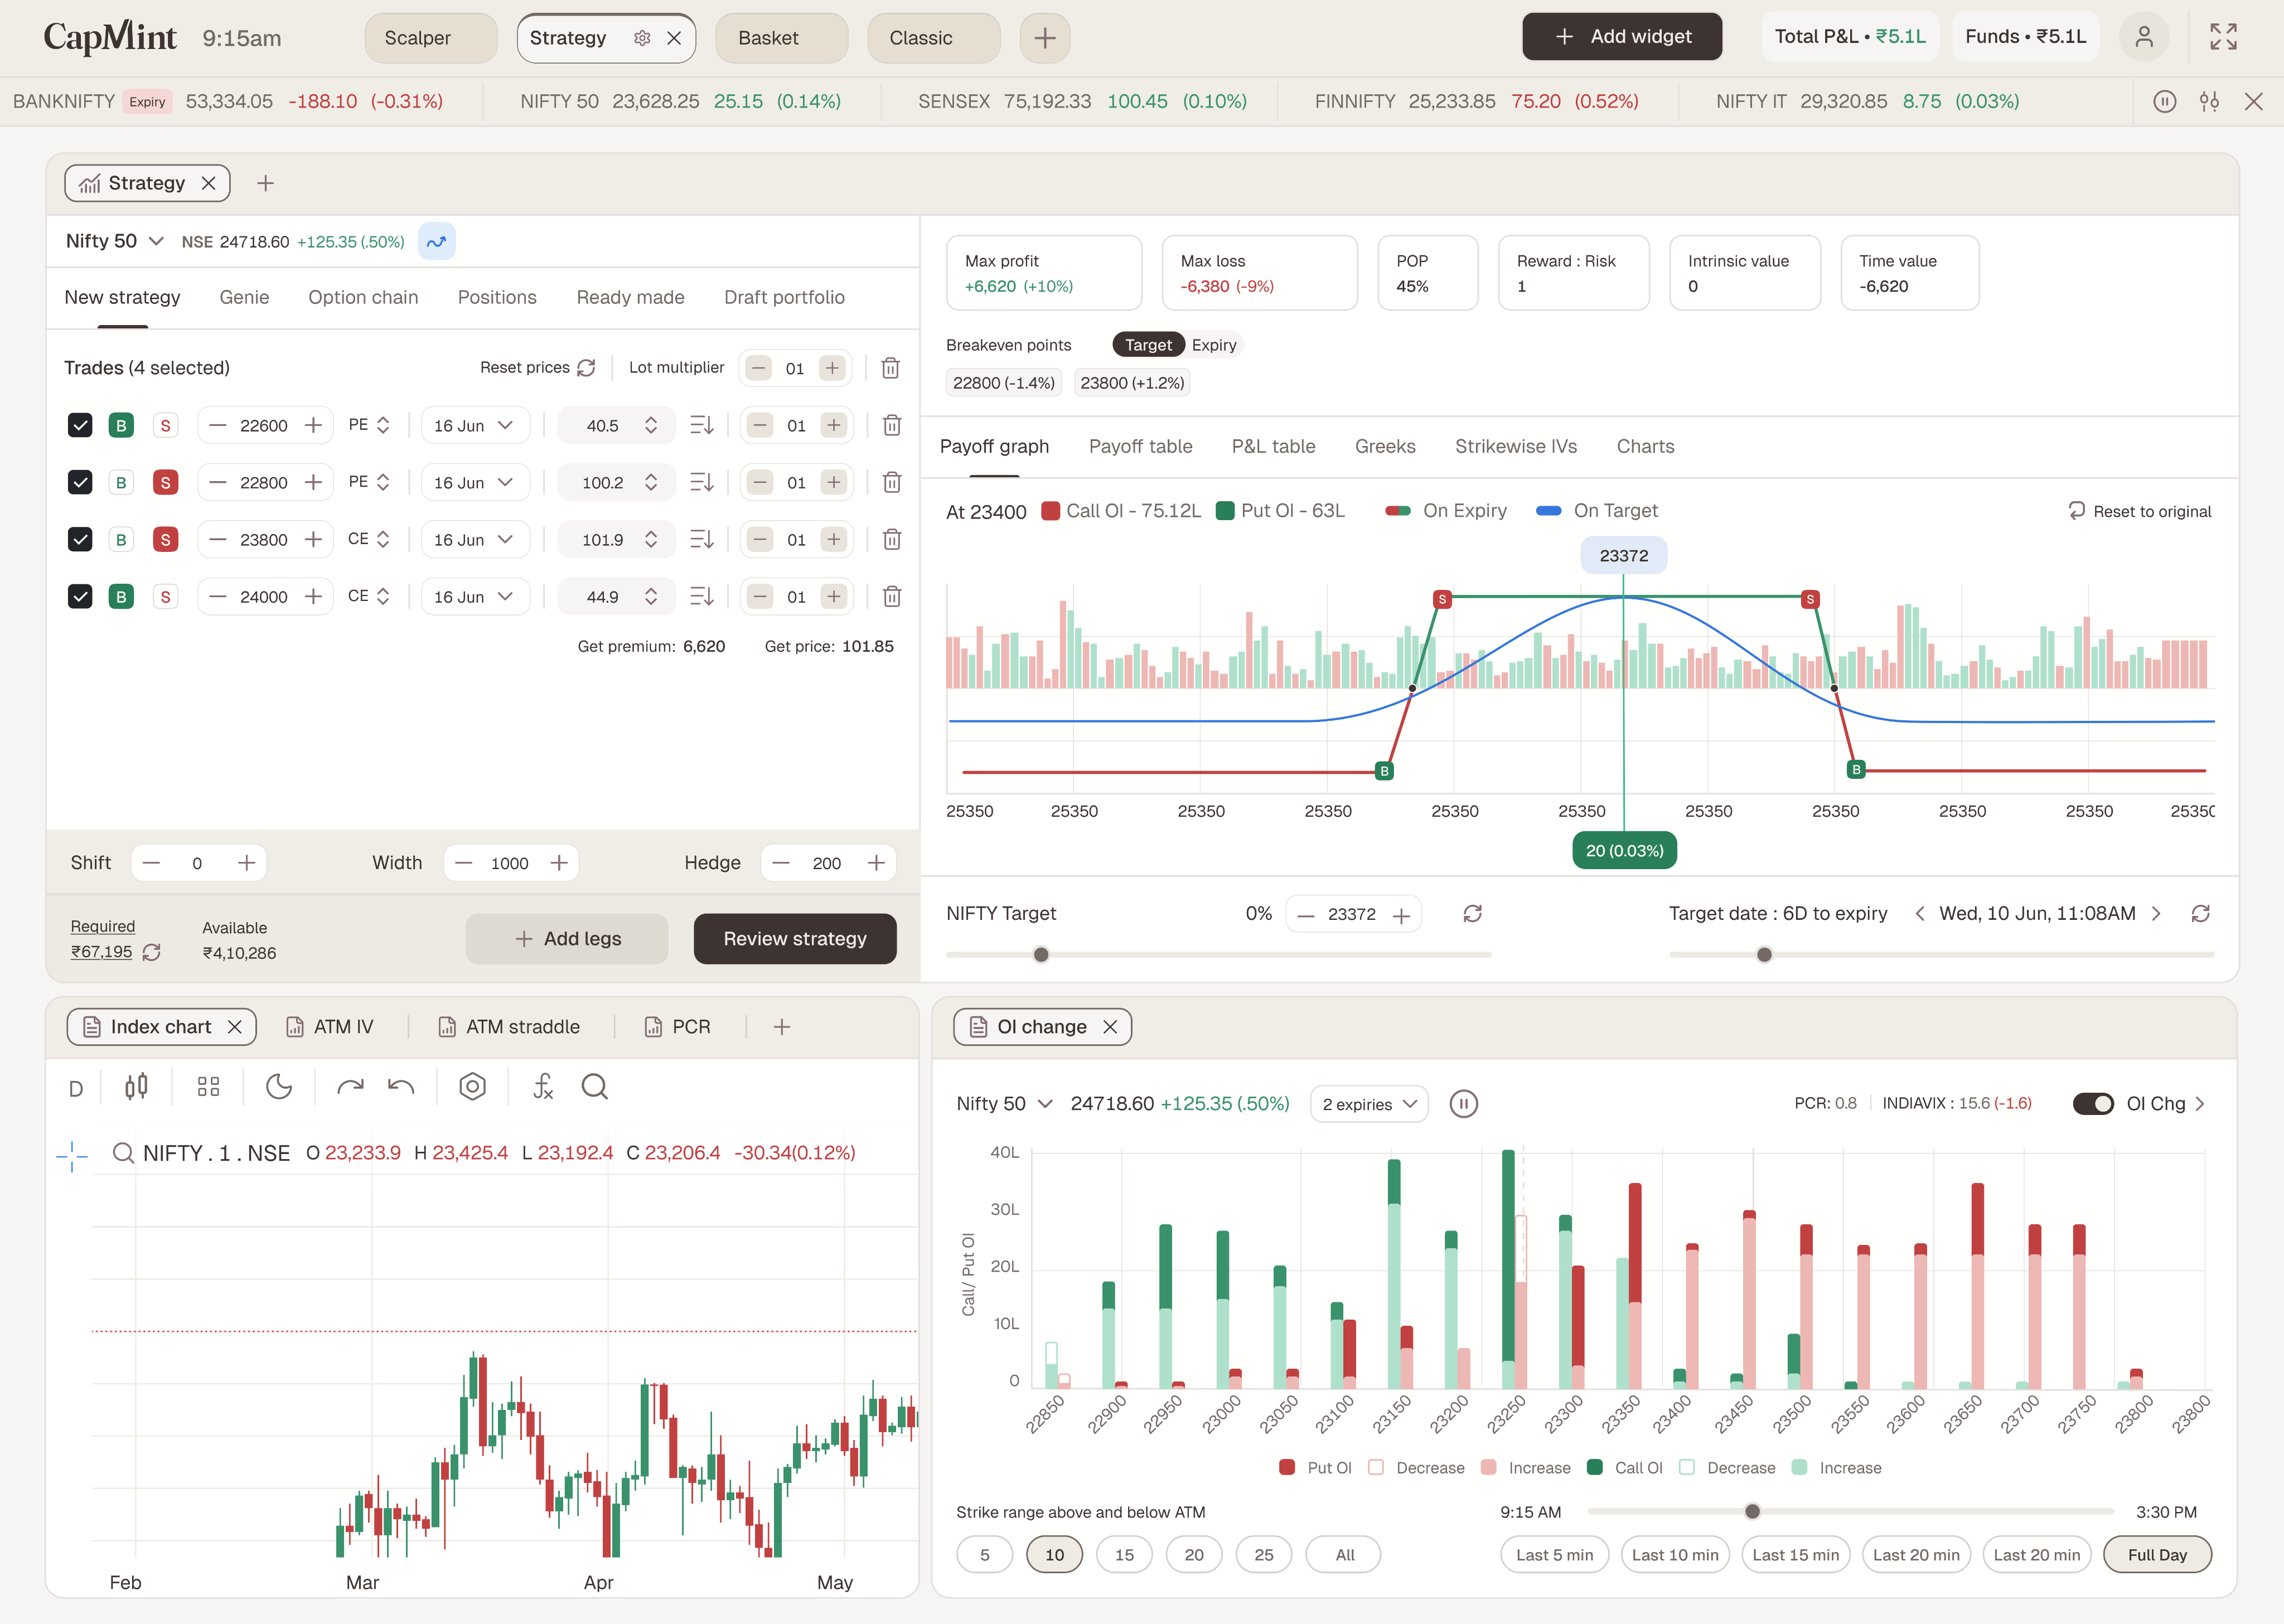Switch chart to dark mode moon icon
2284x1624 pixels.
[x=279, y=1087]
